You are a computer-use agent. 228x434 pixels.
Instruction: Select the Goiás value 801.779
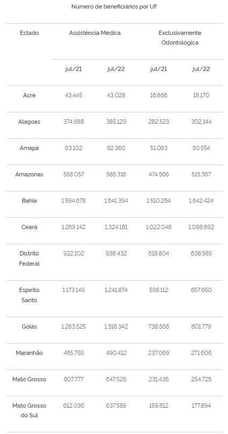point(201,326)
